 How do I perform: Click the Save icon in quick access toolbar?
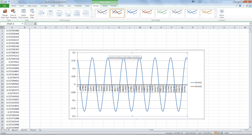tap(5, 2)
